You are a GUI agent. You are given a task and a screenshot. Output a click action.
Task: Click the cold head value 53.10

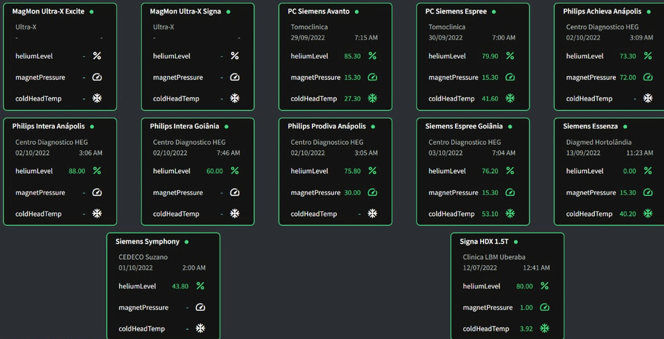(x=490, y=214)
